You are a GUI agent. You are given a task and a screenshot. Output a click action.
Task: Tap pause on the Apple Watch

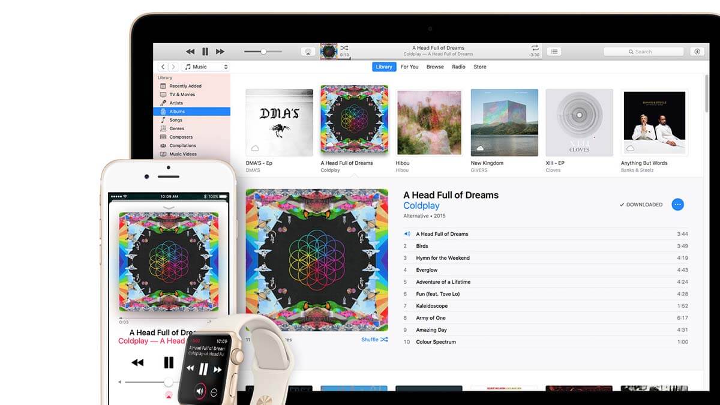click(203, 368)
